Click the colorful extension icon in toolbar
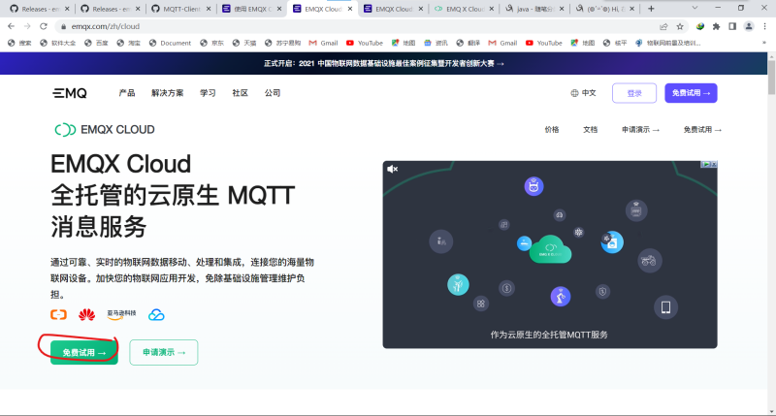The height and width of the screenshot is (416, 776). [x=699, y=26]
